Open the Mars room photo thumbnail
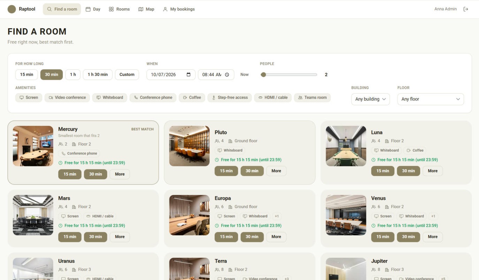The image size is (479, 280). click(x=33, y=215)
